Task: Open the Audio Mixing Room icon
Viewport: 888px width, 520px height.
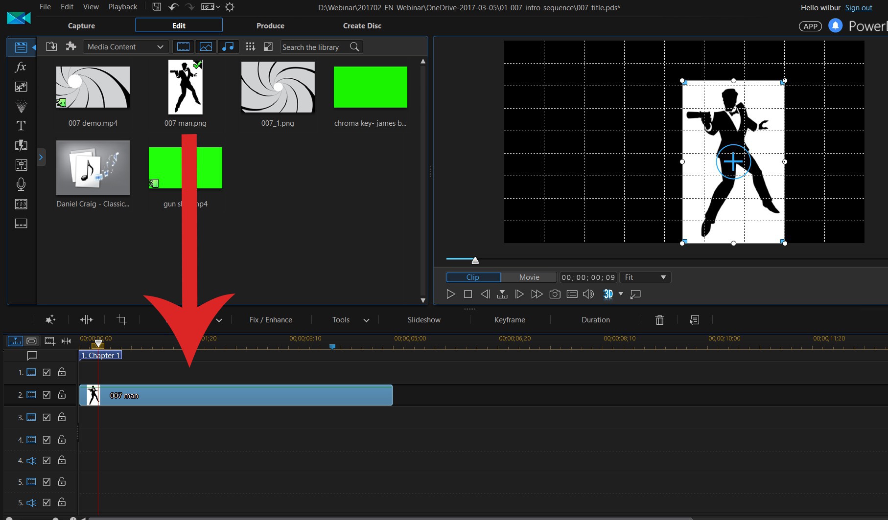Action: [x=21, y=165]
